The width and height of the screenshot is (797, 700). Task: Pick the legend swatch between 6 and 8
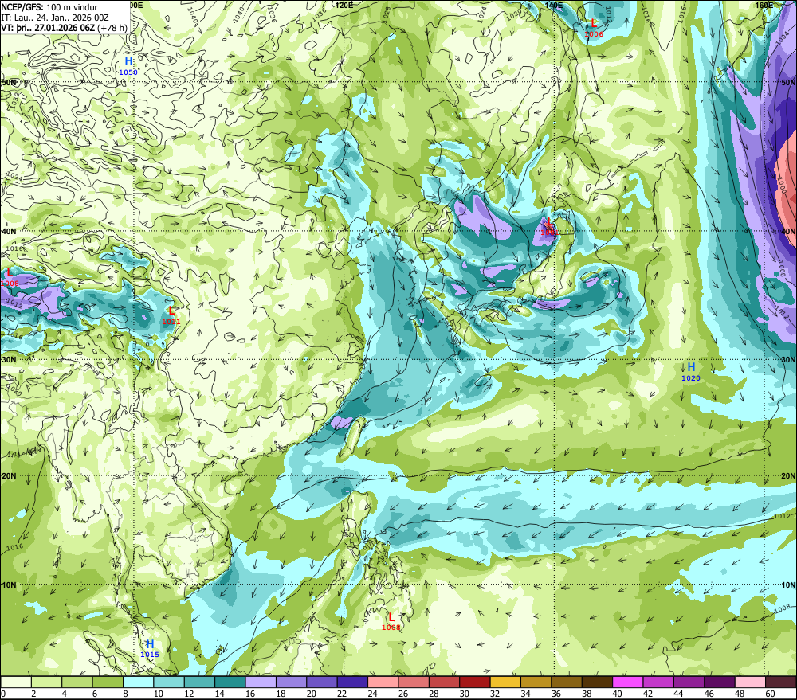pos(108,682)
